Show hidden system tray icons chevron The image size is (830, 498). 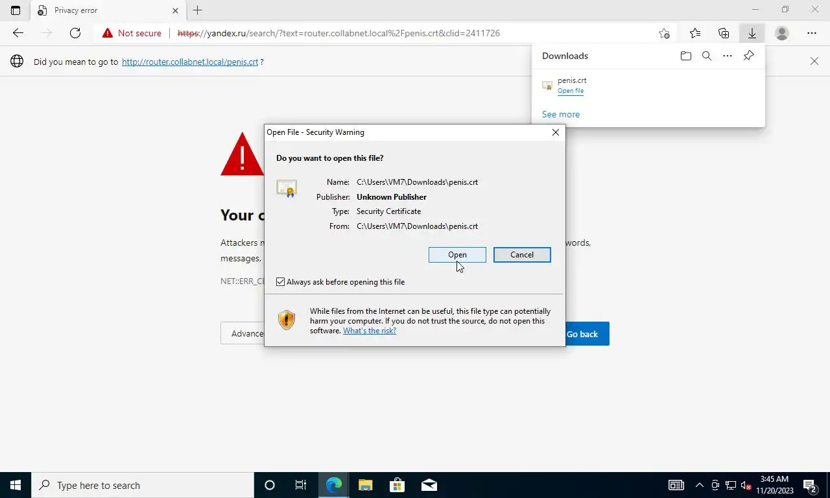[699, 485]
